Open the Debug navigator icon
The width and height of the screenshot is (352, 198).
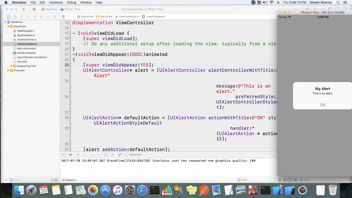[42, 16]
